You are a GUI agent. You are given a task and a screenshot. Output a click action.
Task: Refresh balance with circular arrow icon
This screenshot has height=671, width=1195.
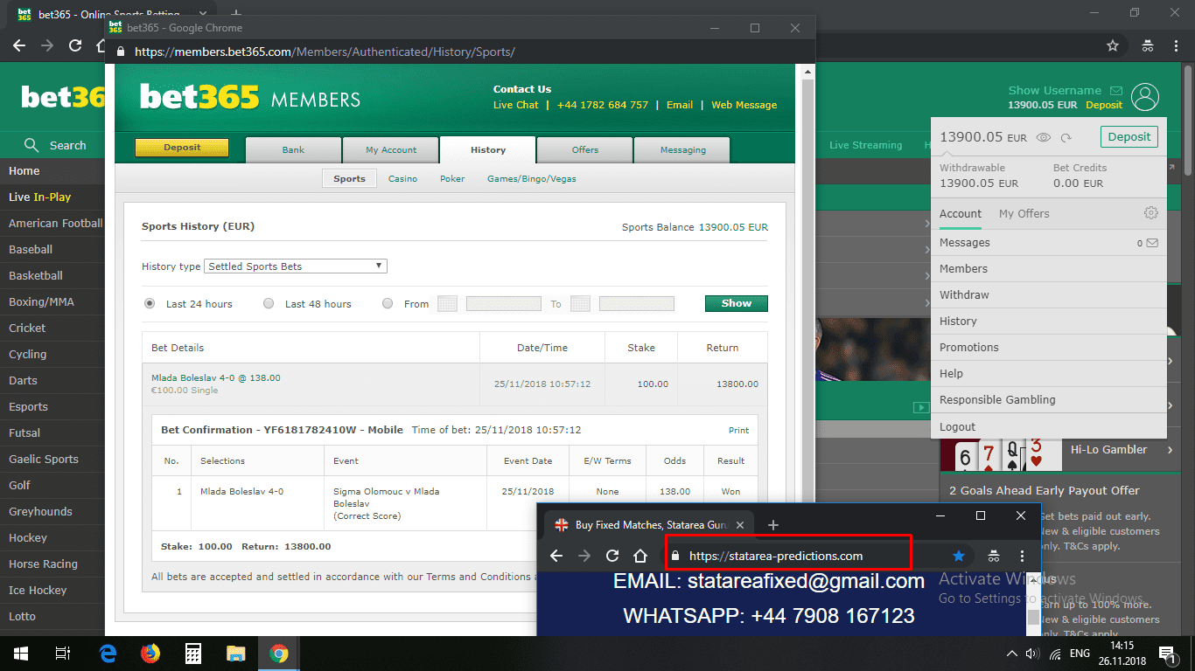pyautogui.click(x=1066, y=137)
